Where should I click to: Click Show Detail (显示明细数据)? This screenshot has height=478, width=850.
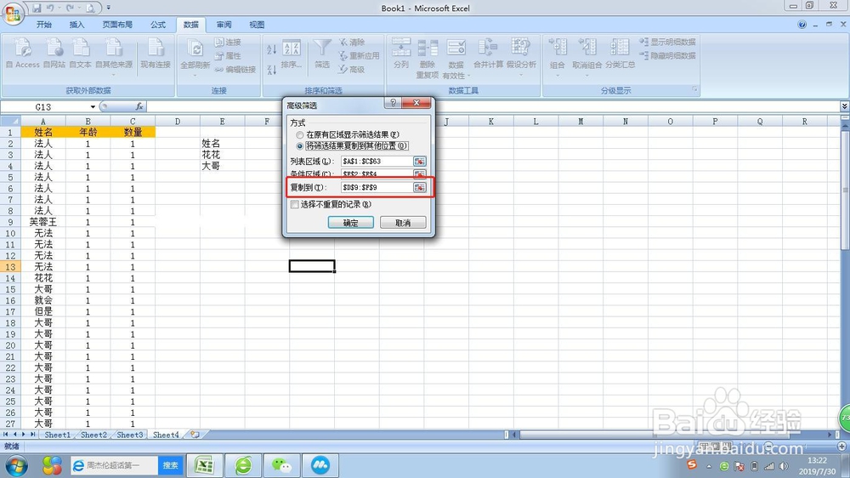667,42
